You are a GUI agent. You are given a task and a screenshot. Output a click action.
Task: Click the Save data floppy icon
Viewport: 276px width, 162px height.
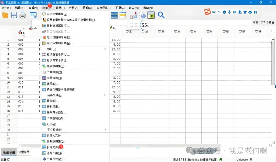click(14, 15)
